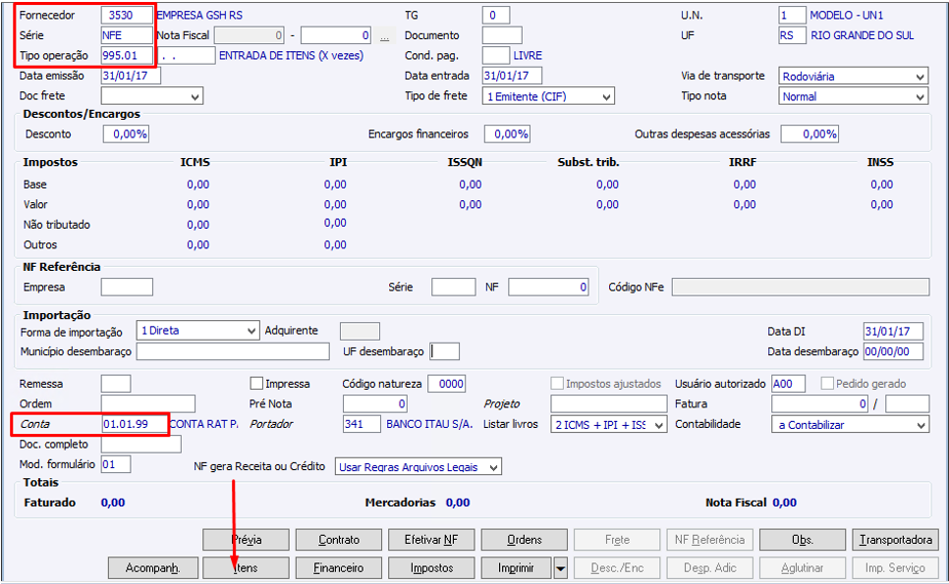Open the Contabilidade dropdown
949x584 pixels.
click(x=851, y=424)
